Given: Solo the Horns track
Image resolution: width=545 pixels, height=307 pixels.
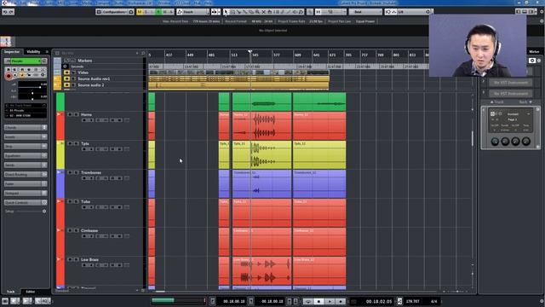Looking at the screenshot, I should pos(76,114).
